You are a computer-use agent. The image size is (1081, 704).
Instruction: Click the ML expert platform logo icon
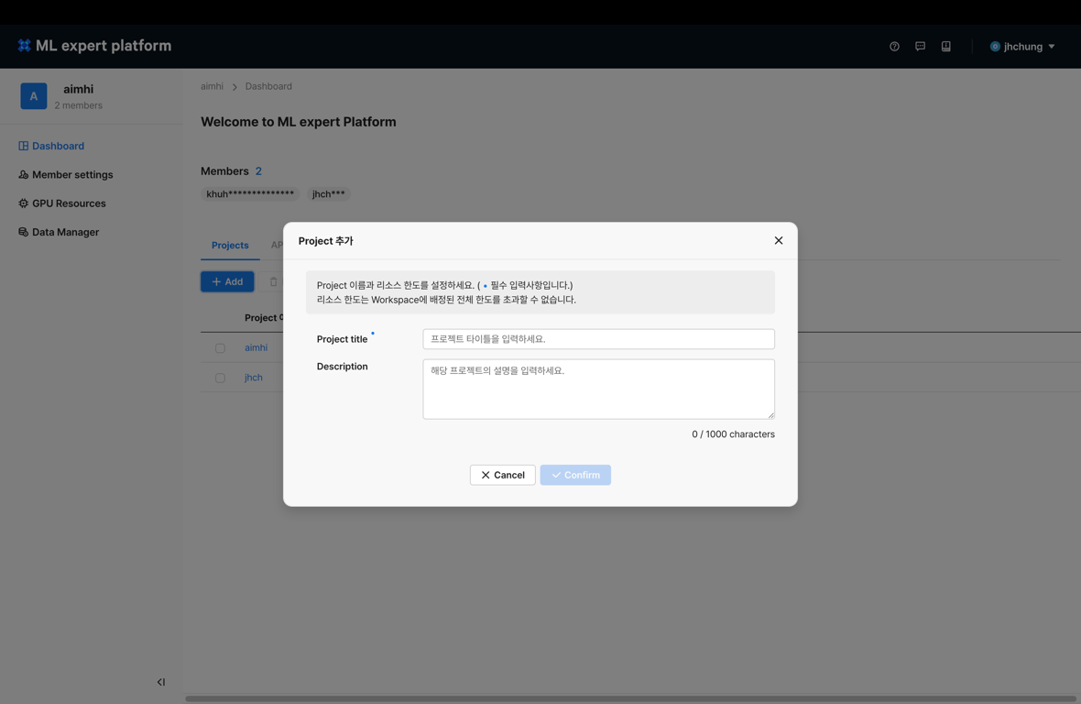(x=24, y=46)
